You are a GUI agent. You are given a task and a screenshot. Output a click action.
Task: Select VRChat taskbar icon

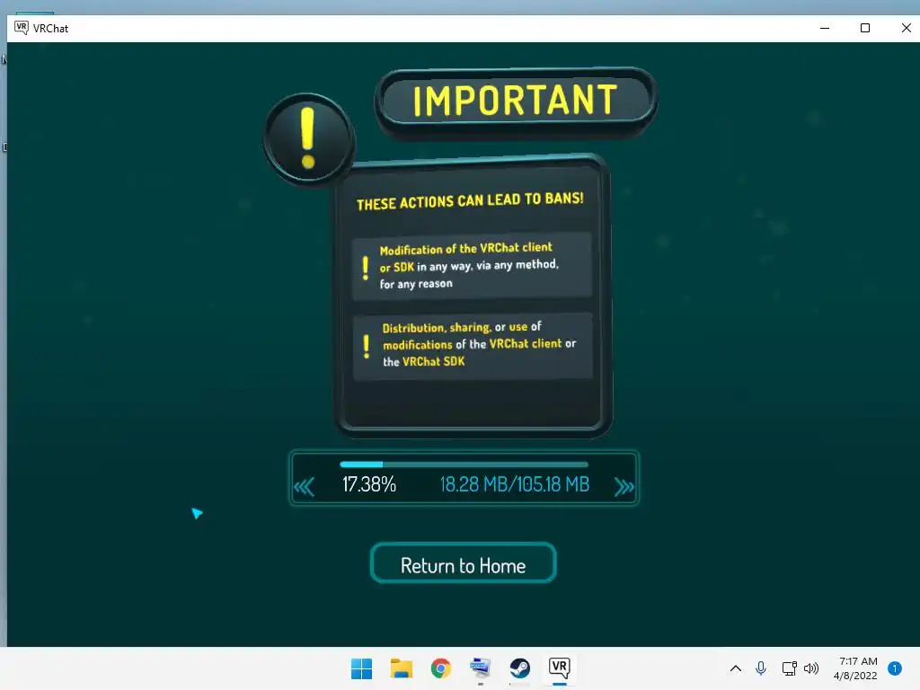tap(559, 668)
